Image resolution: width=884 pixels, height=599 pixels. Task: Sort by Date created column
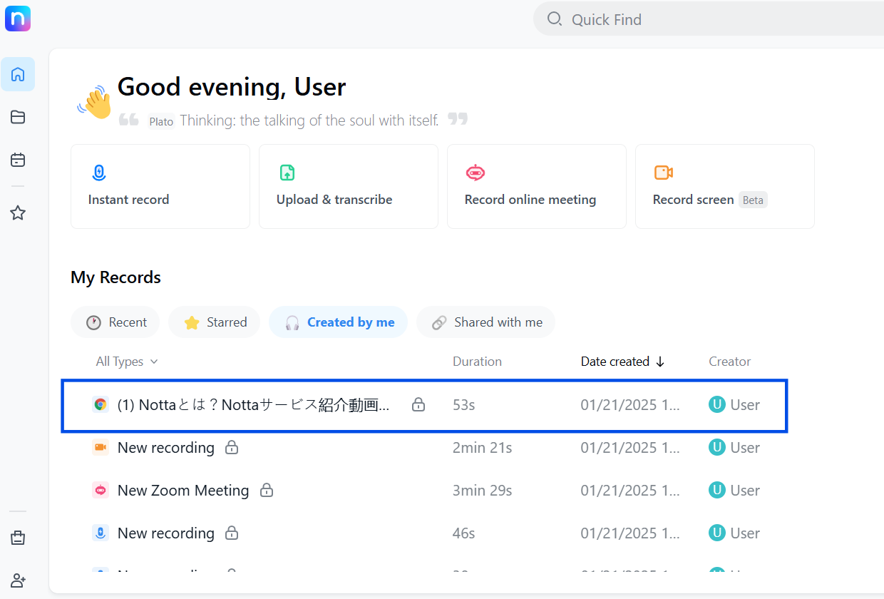(x=622, y=362)
